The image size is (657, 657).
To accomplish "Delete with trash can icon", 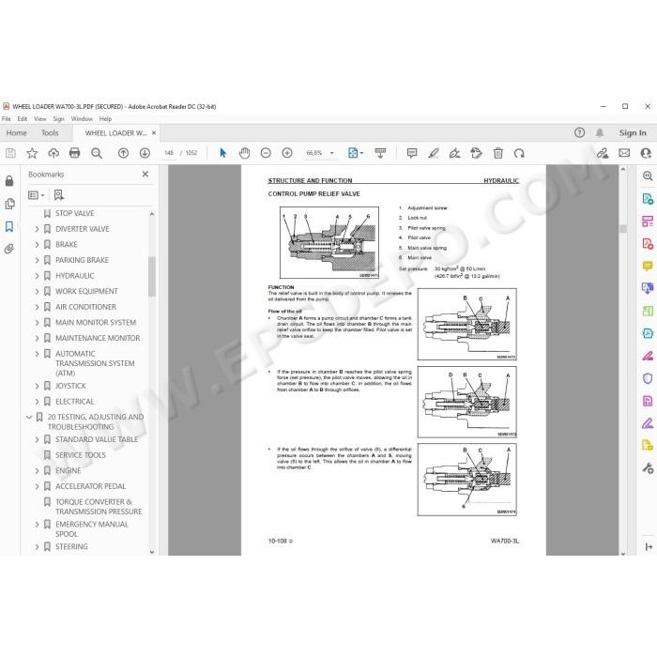I will pos(497,153).
